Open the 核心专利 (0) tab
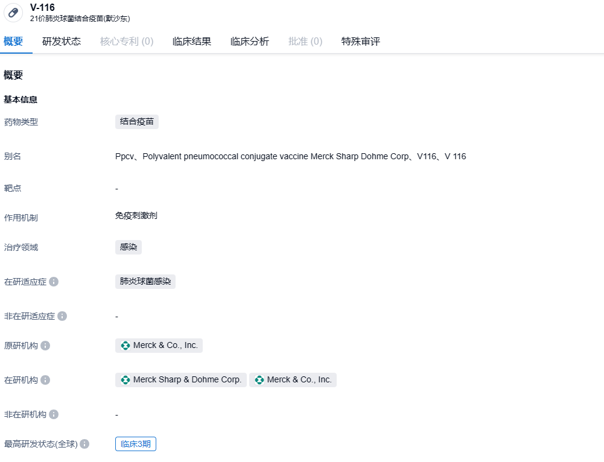Image resolution: width=604 pixels, height=462 pixels. tap(127, 42)
